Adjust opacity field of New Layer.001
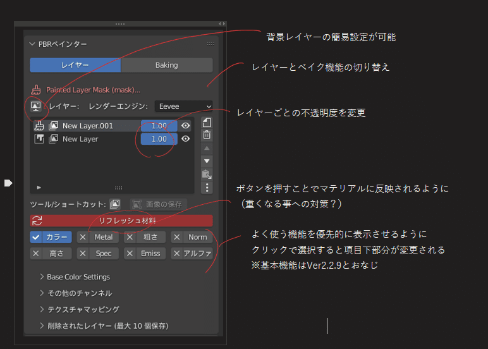Screen dimensions: 488x349 point(159,126)
